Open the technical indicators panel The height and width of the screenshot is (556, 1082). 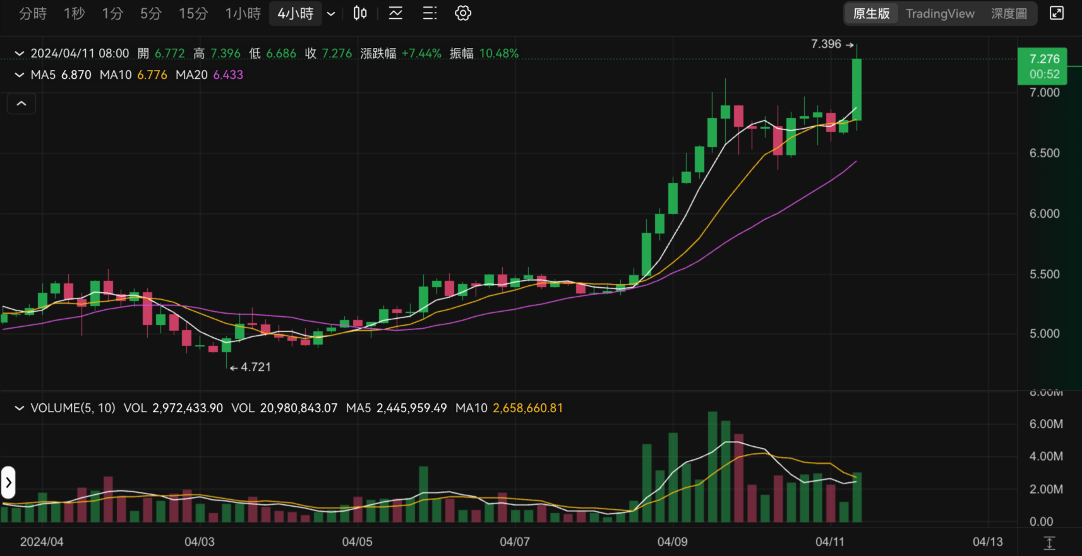point(395,13)
